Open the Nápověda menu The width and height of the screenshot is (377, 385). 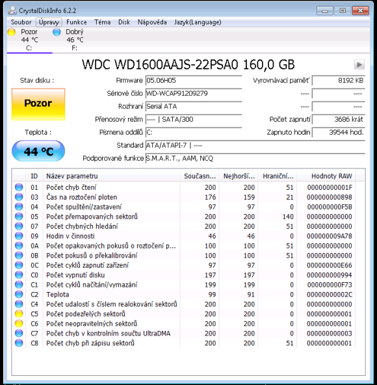tap(152, 22)
